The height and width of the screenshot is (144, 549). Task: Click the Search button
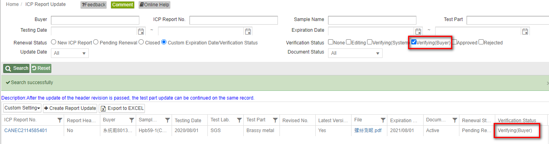pyautogui.click(x=16, y=68)
